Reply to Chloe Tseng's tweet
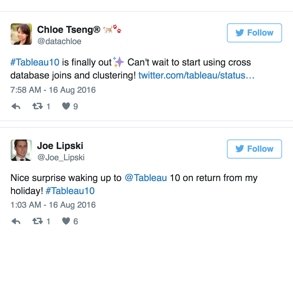Screen dimensions: 293x293 coord(16,106)
